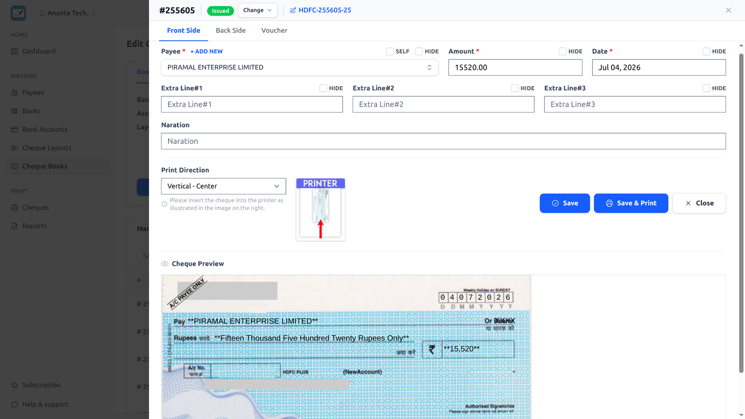
Task: Click the green Issued status badge
Action: point(220,11)
